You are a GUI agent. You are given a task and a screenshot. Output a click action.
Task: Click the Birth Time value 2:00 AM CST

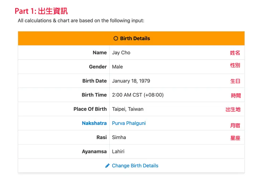138,95
